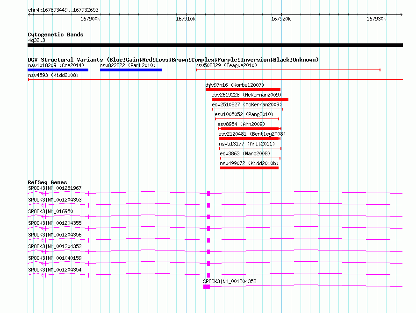Click the DGV Structural Variants track title
This screenshot has height=313, width=416.
pos(173,60)
